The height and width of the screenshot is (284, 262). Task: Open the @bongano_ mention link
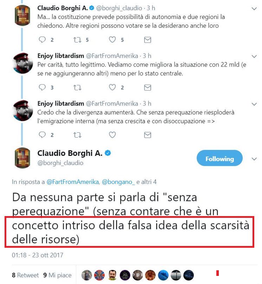coord(118,182)
